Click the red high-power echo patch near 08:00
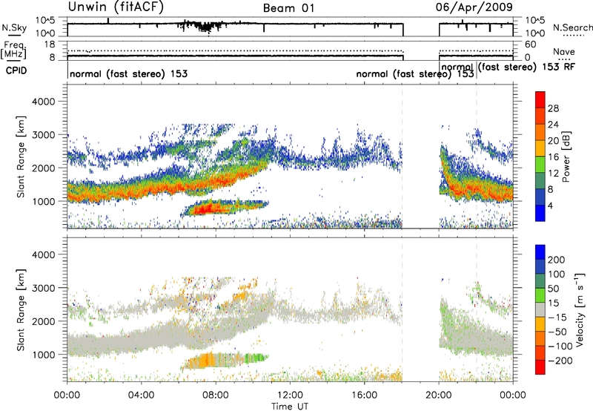Screen dimensions: 593x411 (206, 208)
